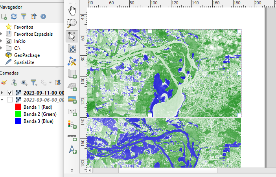Uncheck the 2023-09-11 layer visibility checkbox
276x177 pixels.
point(10,93)
